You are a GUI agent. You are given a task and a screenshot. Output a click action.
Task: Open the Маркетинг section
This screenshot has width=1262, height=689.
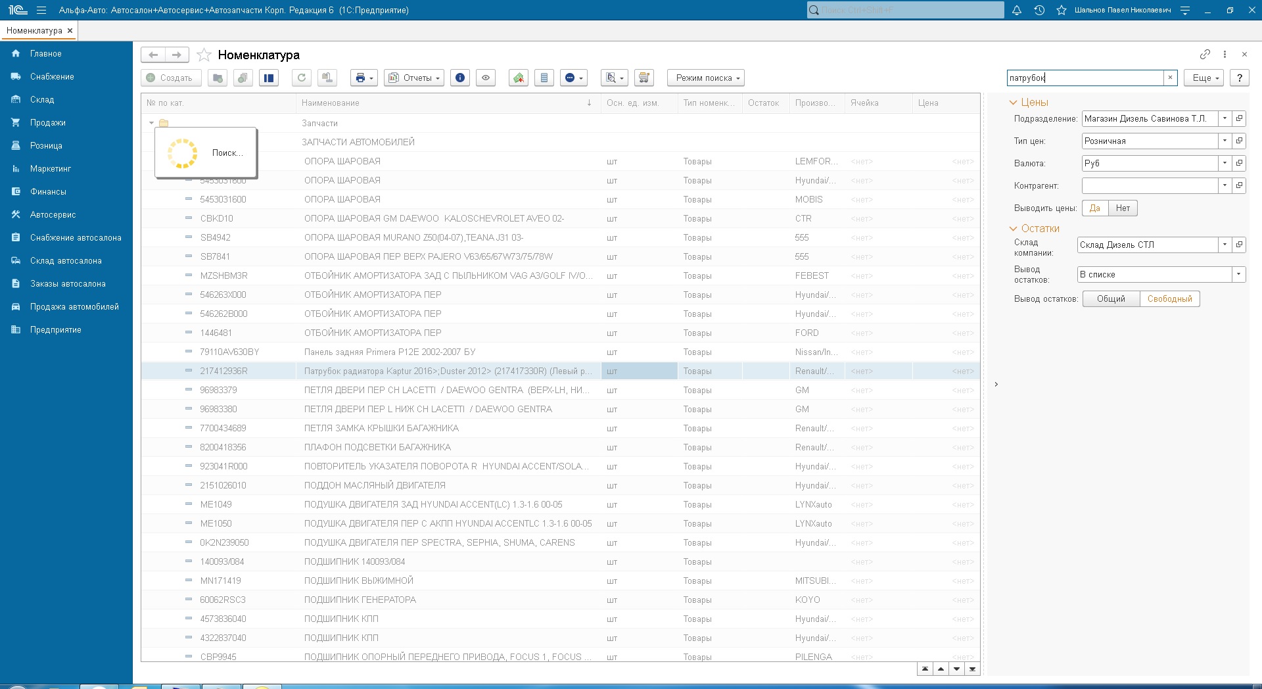click(x=66, y=169)
